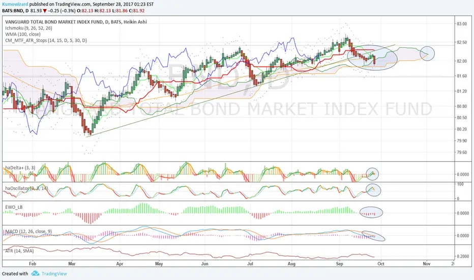Click the Mar date on time axis
Viewport: 474px width, 280px height.
[72, 264]
